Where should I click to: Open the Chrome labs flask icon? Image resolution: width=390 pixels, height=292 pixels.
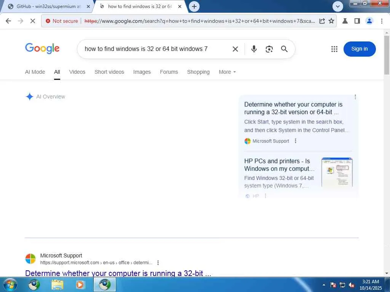tap(345, 21)
